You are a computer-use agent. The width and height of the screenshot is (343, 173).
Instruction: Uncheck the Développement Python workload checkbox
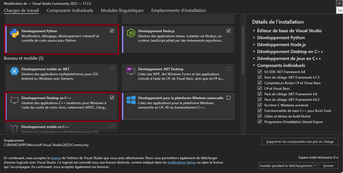click(x=112, y=31)
